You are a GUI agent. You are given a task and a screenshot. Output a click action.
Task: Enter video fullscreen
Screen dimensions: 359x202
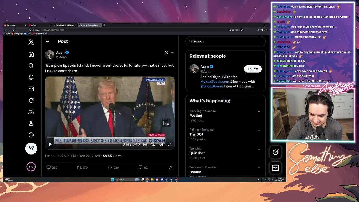pyautogui.click(x=169, y=144)
